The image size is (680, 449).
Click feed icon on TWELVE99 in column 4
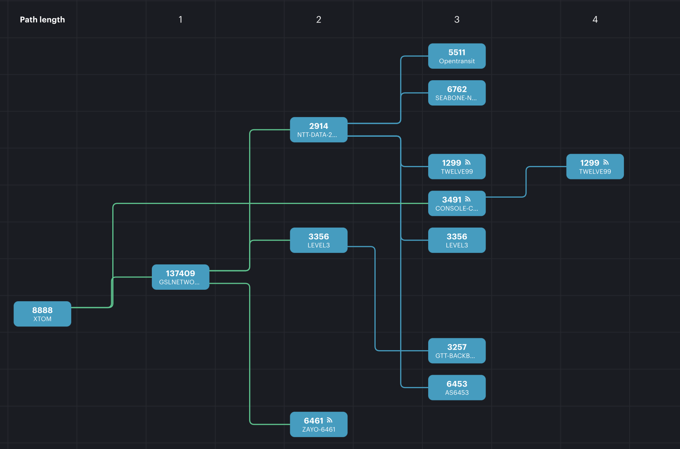(606, 162)
